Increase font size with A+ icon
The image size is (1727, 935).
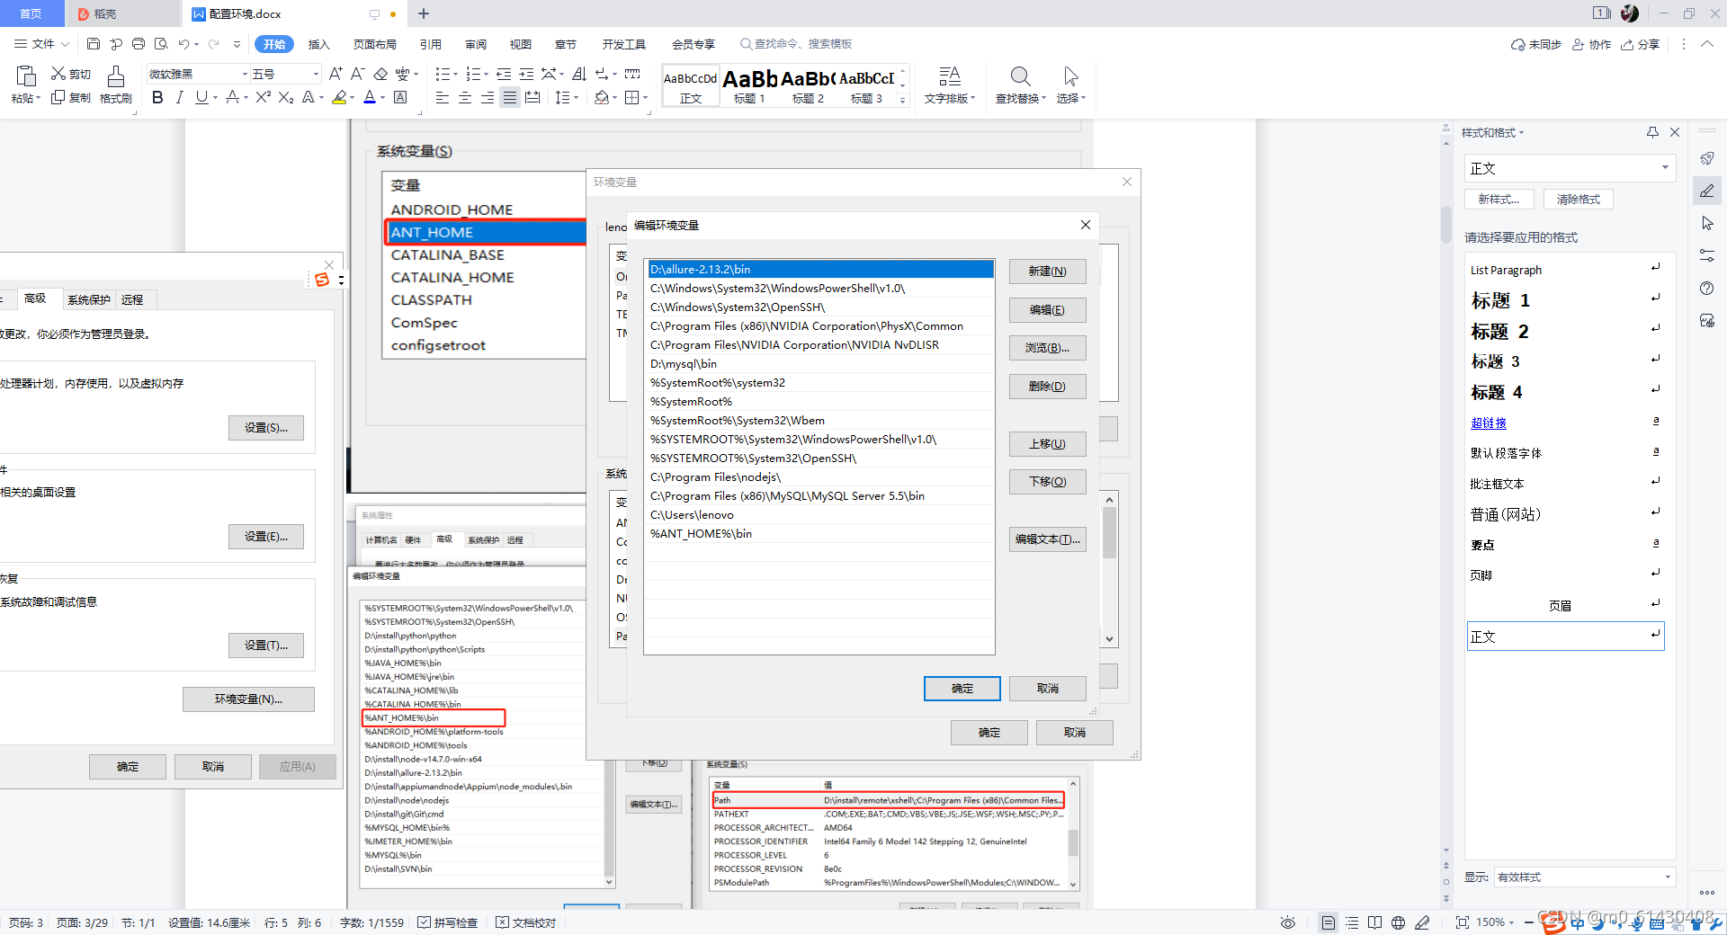[x=336, y=74]
